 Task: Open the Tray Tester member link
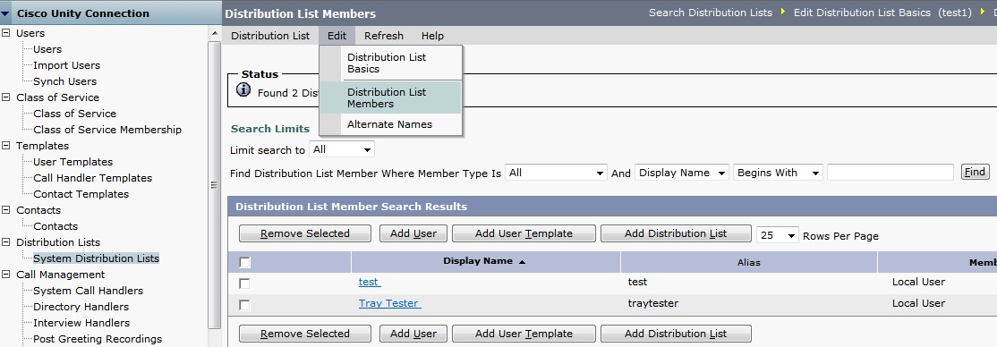pos(390,303)
